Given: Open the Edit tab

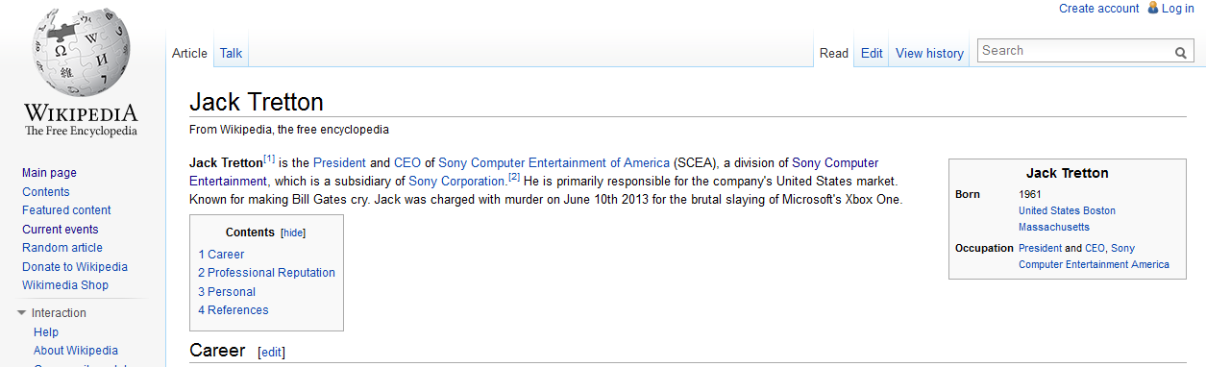Looking at the screenshot, I should pos(872,53).
